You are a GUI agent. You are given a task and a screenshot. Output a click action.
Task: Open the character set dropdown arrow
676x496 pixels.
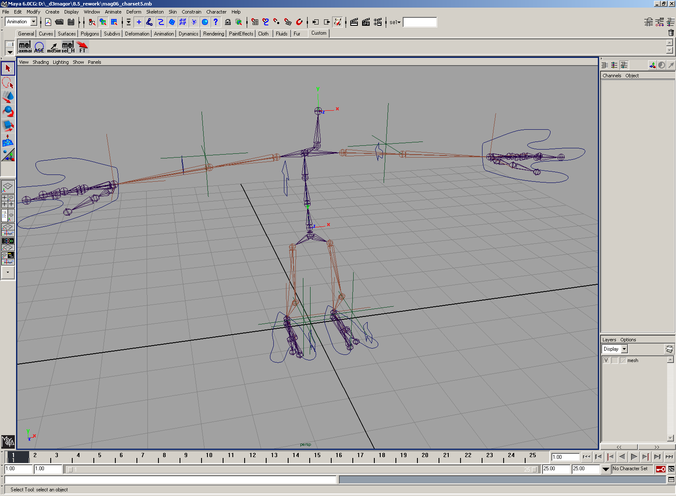(x=605, y=469)
